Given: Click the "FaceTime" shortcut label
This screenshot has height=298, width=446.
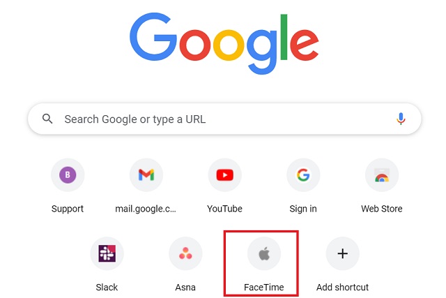Looking at the screenshot, I should coord(263,287).
